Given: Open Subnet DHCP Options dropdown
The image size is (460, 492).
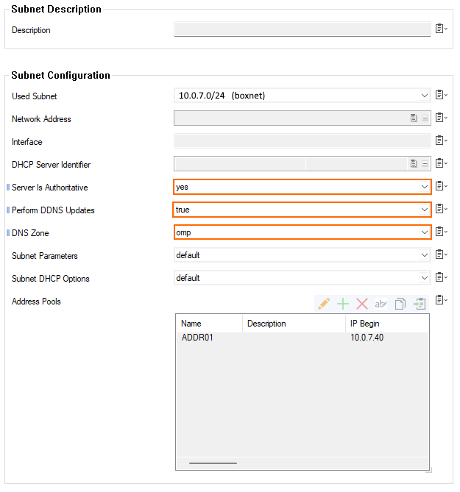Looking at the screenshot, I should (424, 278).
